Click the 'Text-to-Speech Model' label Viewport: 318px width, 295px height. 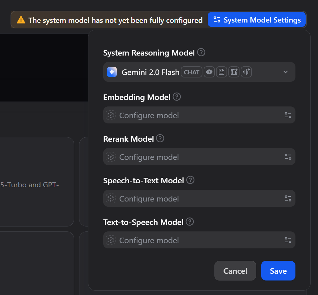coord(143,222)
